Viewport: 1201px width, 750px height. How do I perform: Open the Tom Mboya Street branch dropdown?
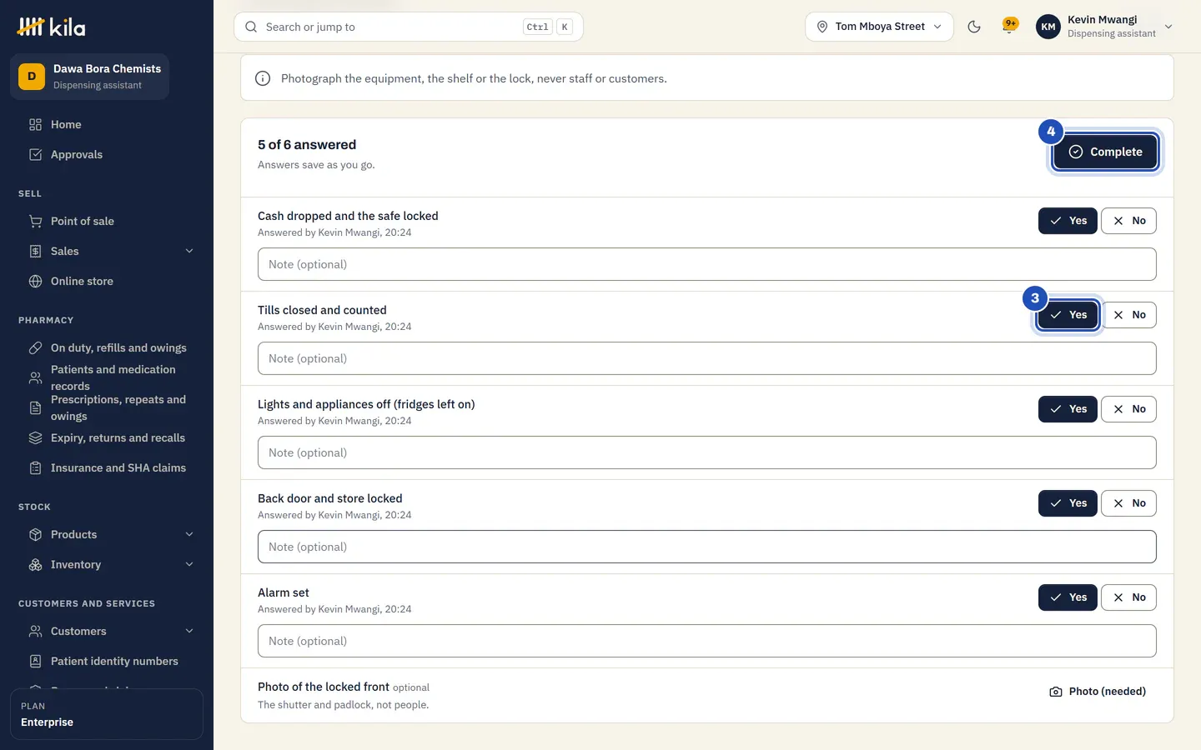pos(879,27)
